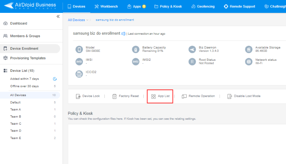Click the edit device name icon
Screen dimensions: 286x164
coord(123,34)
